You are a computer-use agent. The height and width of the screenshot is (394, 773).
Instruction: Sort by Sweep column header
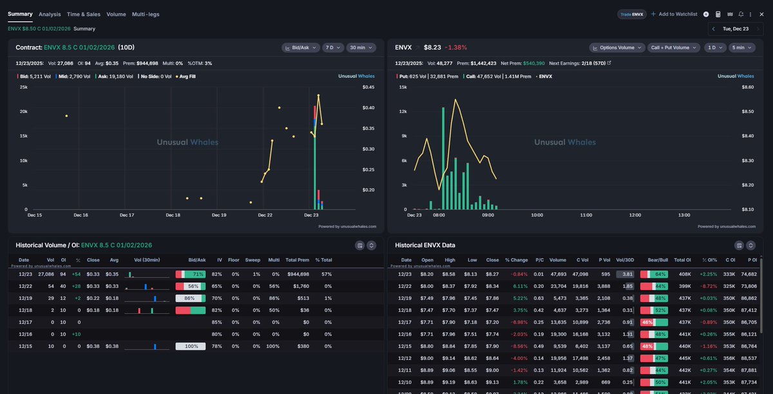(253, 260)
